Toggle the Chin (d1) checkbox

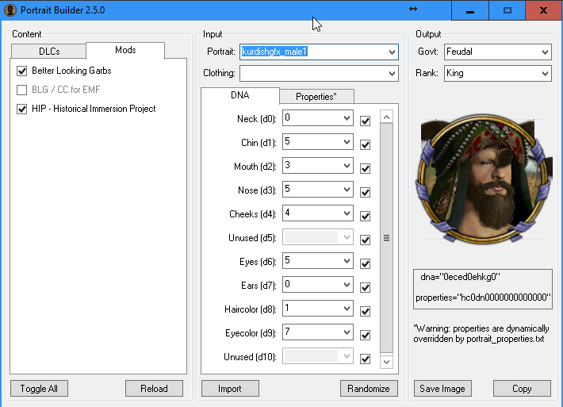366,144
